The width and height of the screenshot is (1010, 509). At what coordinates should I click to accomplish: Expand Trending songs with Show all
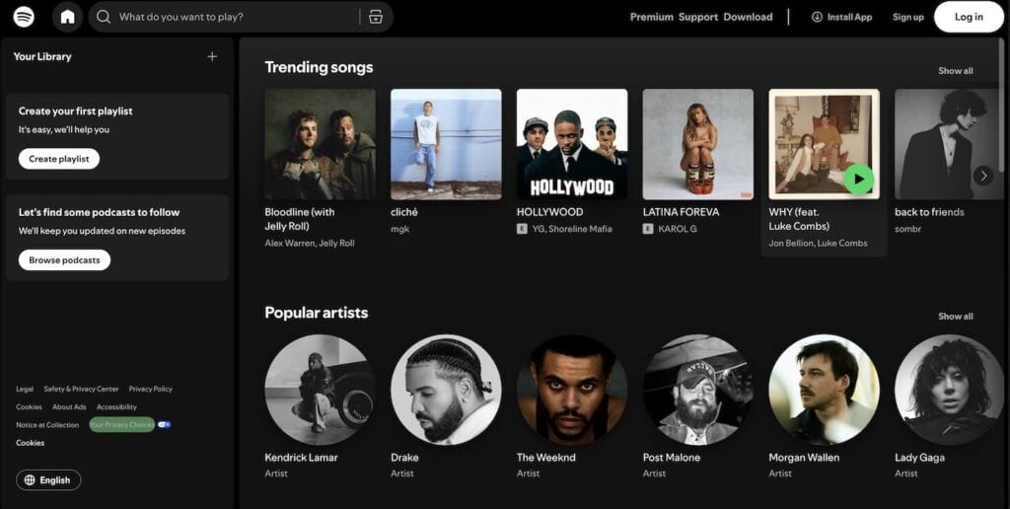pos(955,71)
